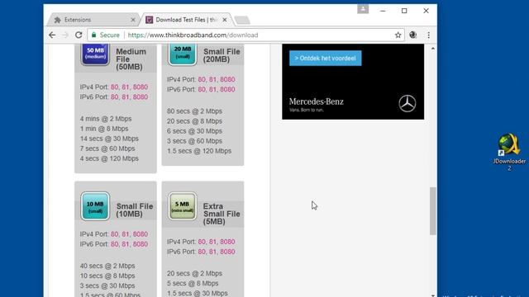Screen dimensions: 529x297
Task: Close the Download Test Files tab
Action: coord(225,20)
